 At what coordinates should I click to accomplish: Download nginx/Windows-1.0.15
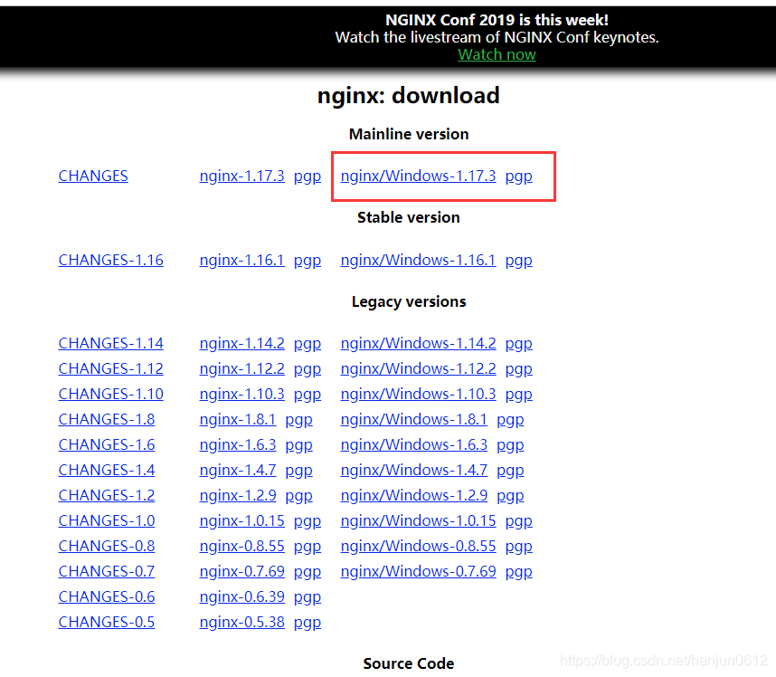pyautogui.click(x=418, y=520)
